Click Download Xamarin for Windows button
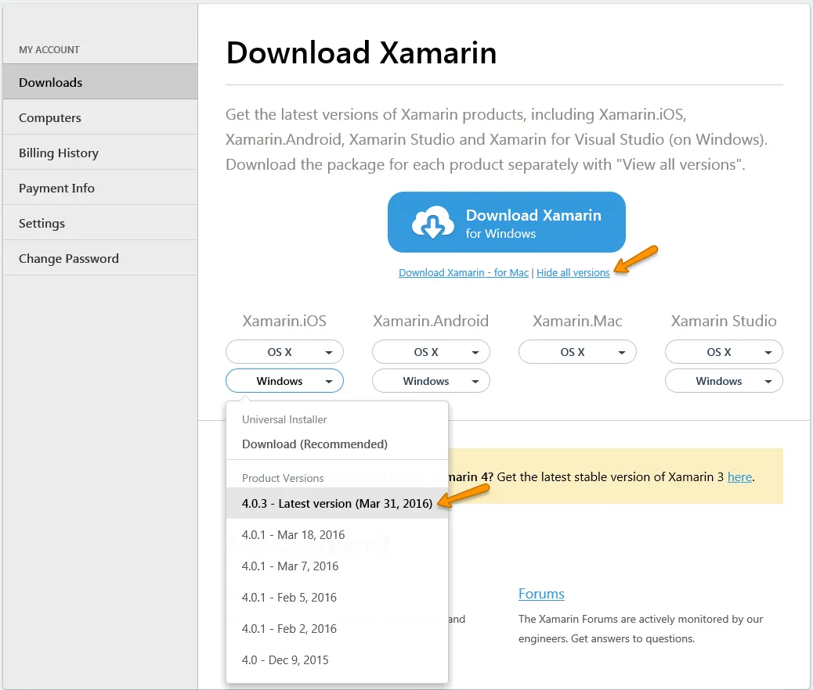813x690 pixels. point(507,222)
